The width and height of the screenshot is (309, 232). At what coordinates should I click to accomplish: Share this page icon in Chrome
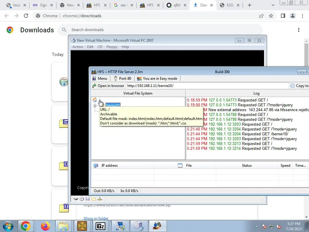pyautogui.click(x=261, y=16)
